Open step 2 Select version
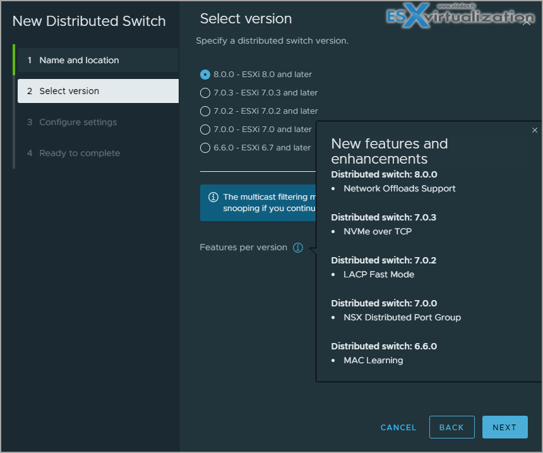The width and height of the screenshot is (543, 453). pyautogui.click(x=98, y=91)
